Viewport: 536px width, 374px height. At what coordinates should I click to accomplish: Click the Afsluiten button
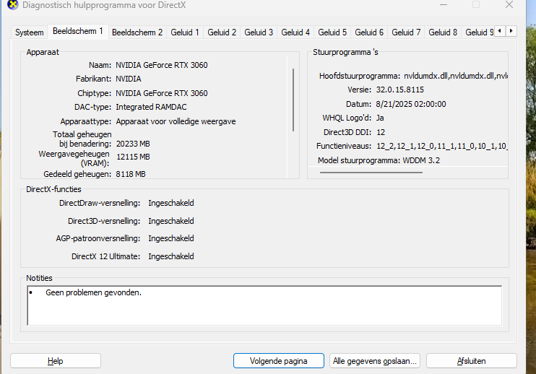pyautogui.click(x=472, y=361)
